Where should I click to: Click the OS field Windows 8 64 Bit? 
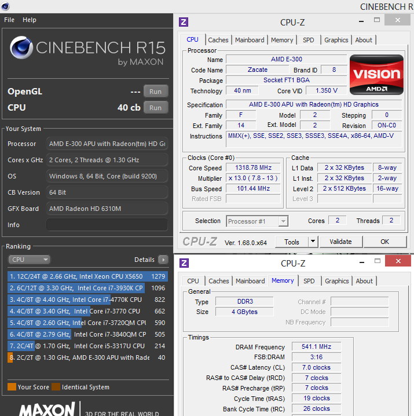(x=107, y=176)
